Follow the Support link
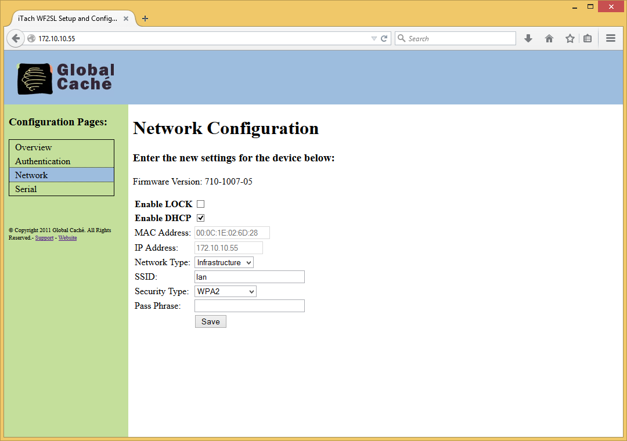This screenshot has width=627, height=441. (x=44, y=238)
